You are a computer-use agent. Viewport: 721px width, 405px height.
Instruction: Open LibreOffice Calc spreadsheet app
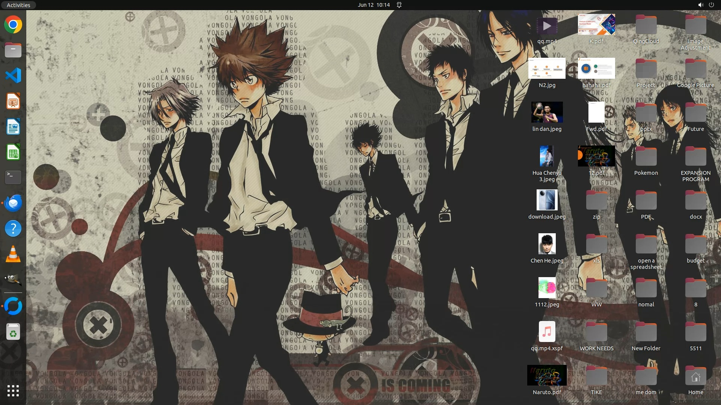(x=13, y=153)
